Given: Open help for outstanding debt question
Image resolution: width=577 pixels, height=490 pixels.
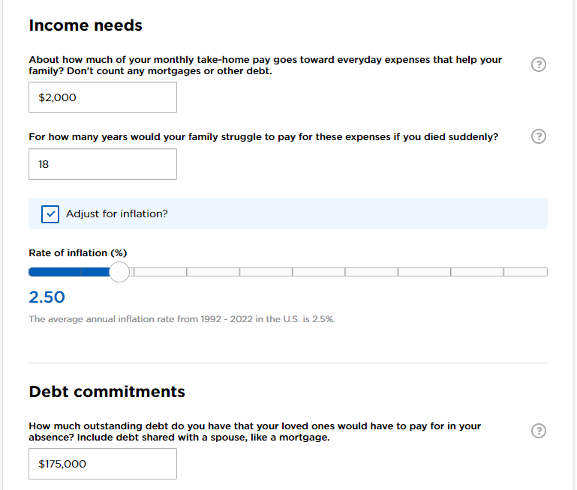Looking at the screenshot, I should point(538,431).
